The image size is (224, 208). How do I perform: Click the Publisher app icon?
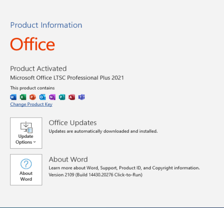[x=62, y=97]
